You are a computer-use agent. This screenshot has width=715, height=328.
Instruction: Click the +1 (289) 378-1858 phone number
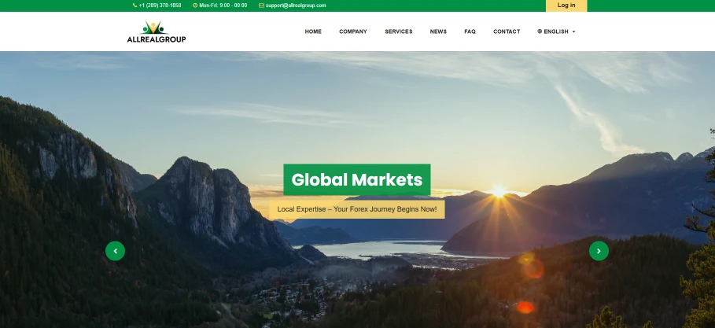click(160, 6)
